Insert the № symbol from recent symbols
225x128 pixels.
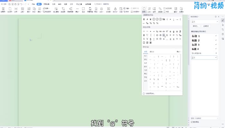(164, 20)
